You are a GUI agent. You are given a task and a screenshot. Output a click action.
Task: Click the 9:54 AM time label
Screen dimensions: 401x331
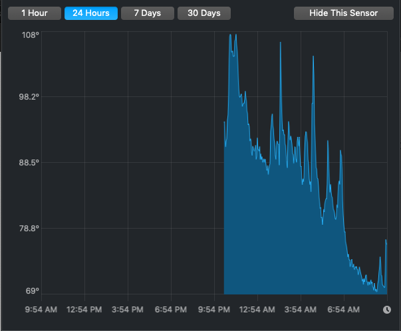pos(41,310)
